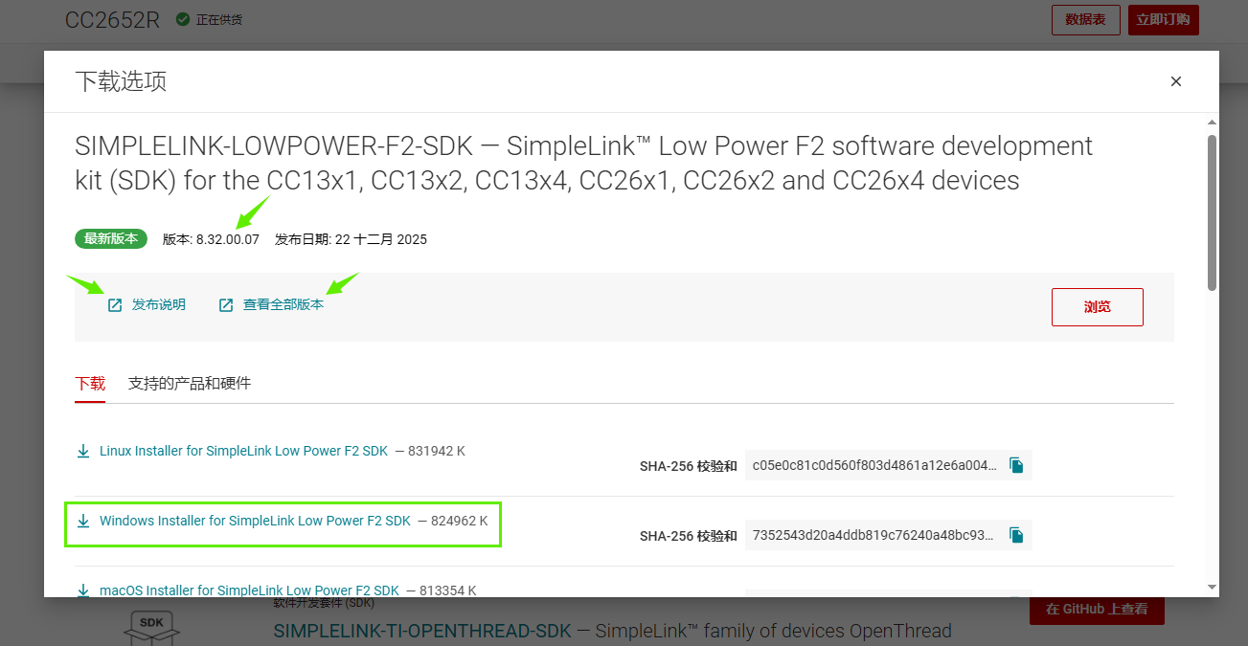Image resolution: width=1248 pixels, height=646 pixels.
Task: Click the CC2652R product title
Action: point(112,20)
